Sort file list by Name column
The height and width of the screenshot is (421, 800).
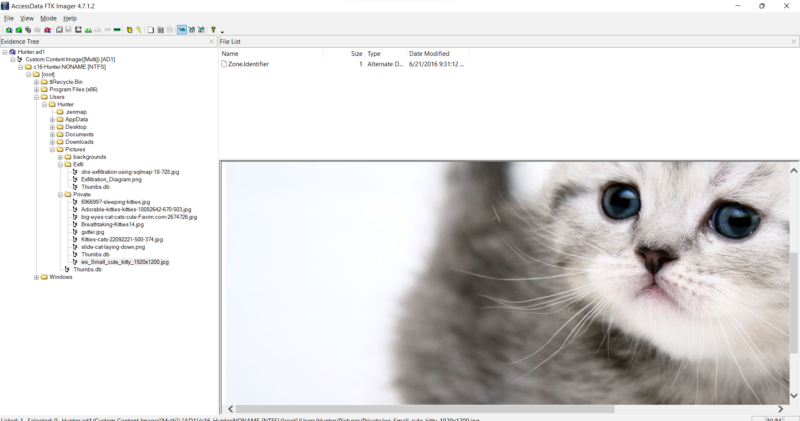click(x=271, y=54)
